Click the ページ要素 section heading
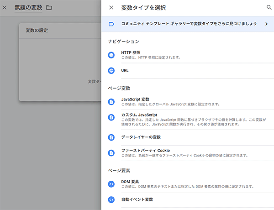This screenshot has height=210, width=274. [119, 171]
